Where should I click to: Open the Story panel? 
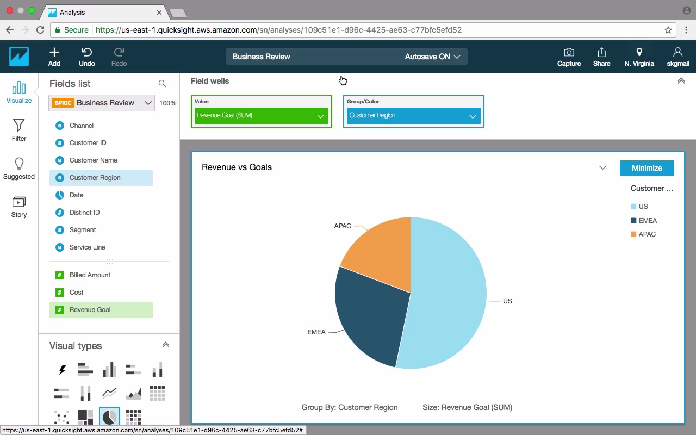pyautogui.click(x=19, y=207)
